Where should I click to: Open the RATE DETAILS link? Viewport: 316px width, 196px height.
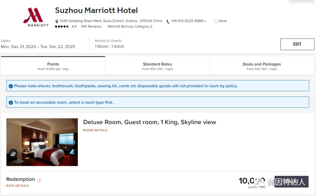17,186
